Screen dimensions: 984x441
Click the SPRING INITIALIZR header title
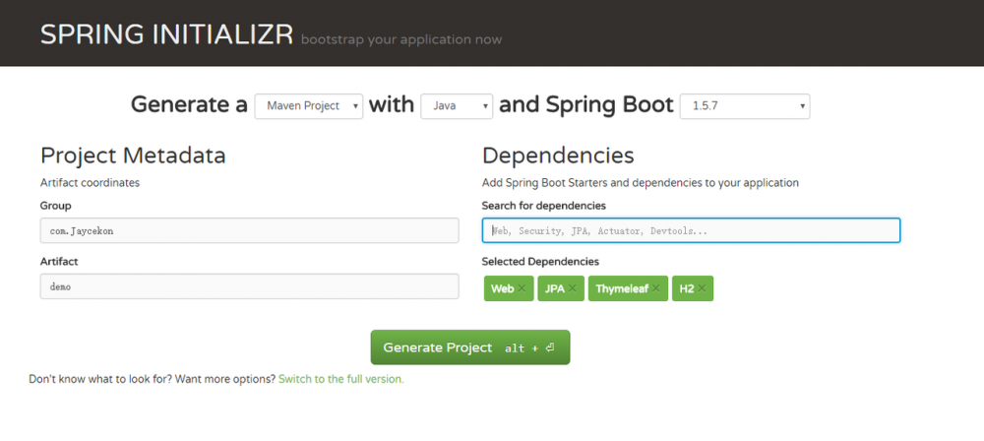pos(166,35)
